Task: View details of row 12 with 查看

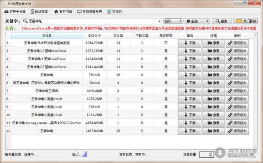Action: coord(213,131)
